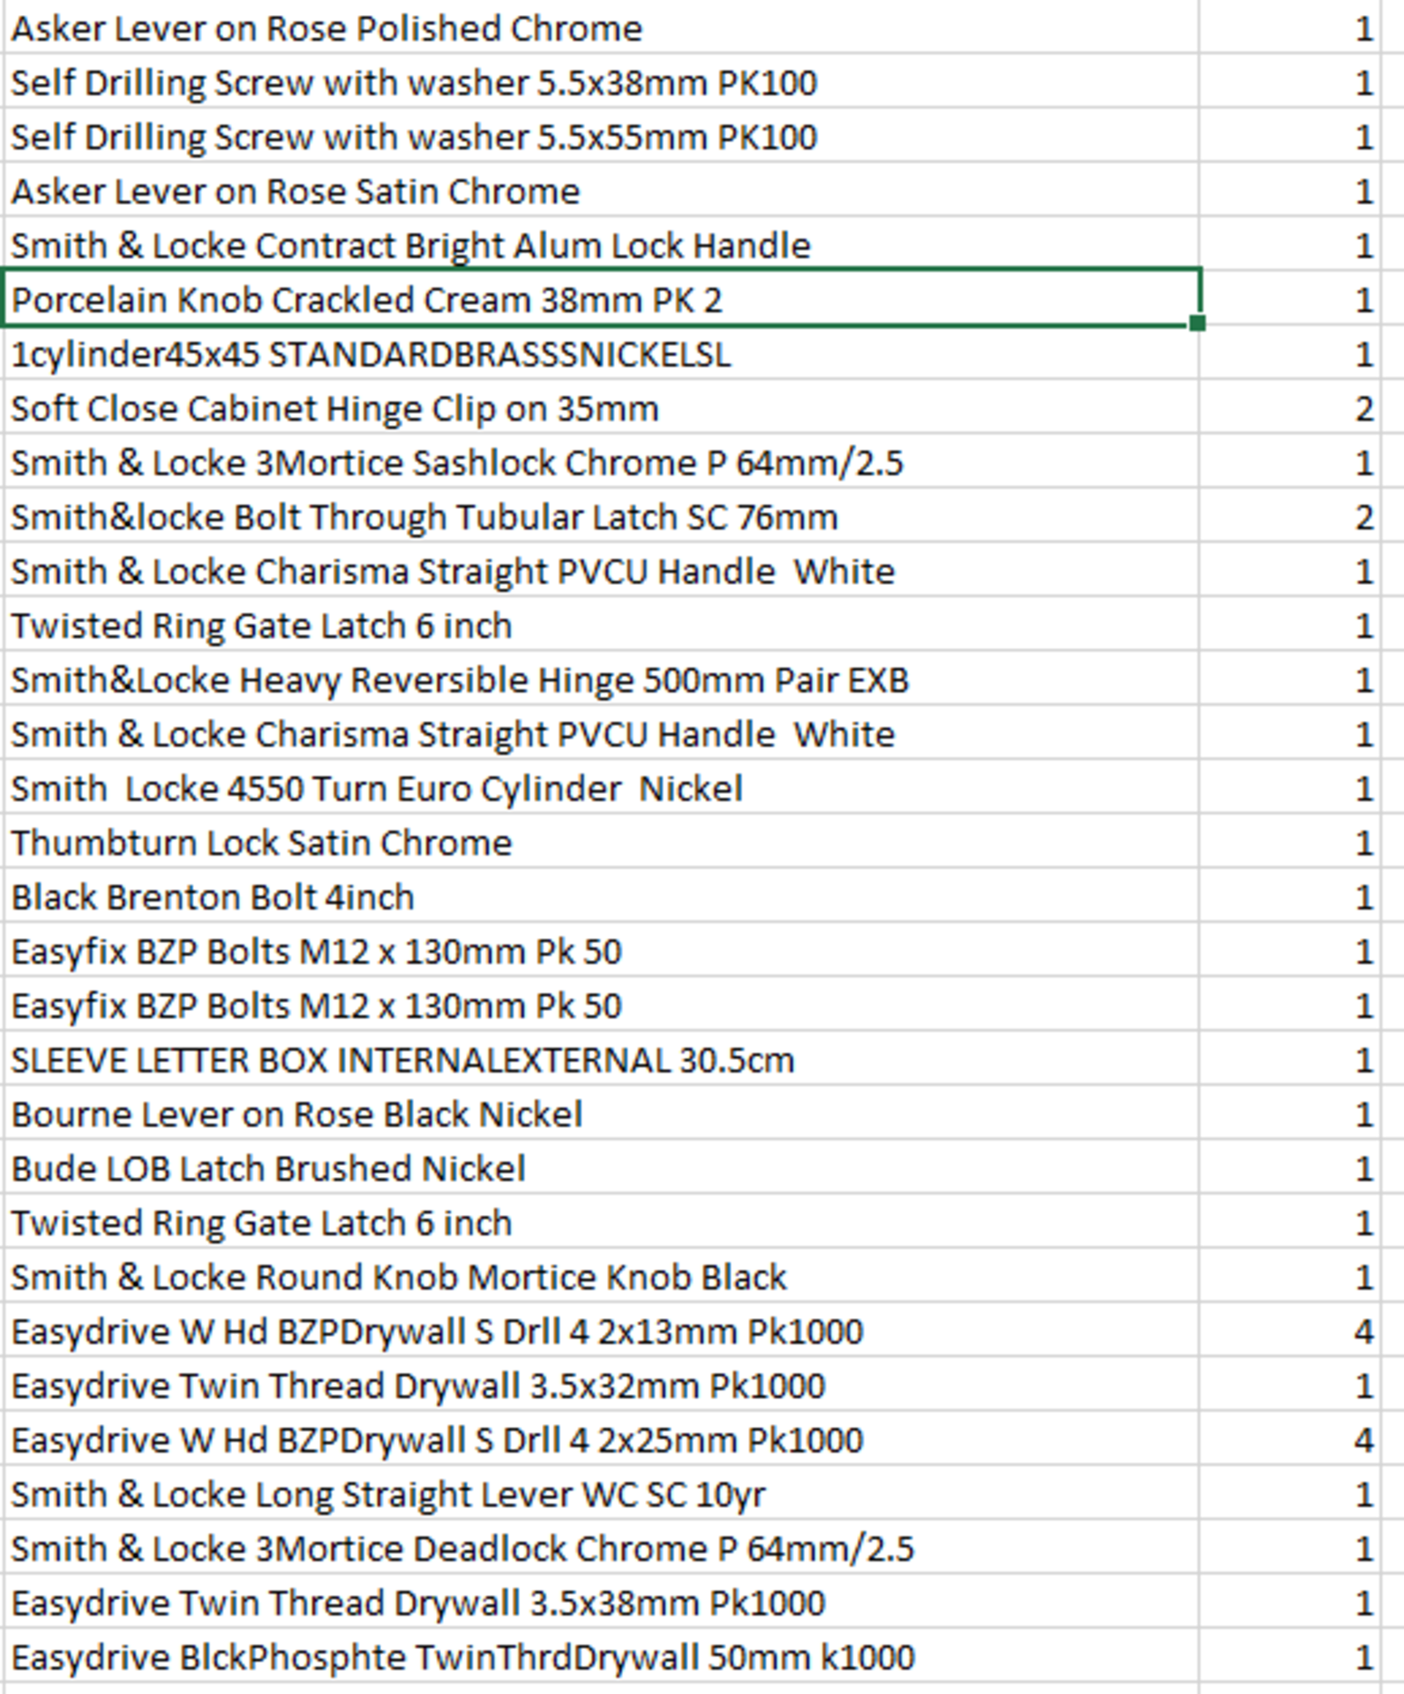
Task: Click 'Smith&locke Bolt Through Tubular Latch SC 76mm'
Action: [601, 517]
